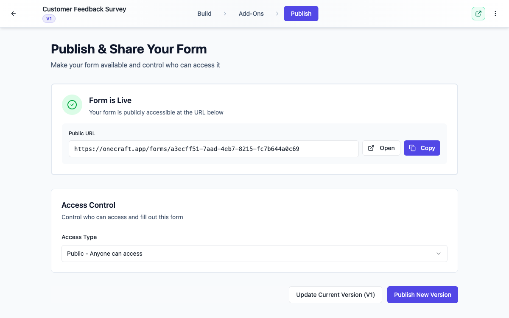The height and width of the screenshot is (318, 509).
Task: Click the Public URL text field
Action: 214,149
